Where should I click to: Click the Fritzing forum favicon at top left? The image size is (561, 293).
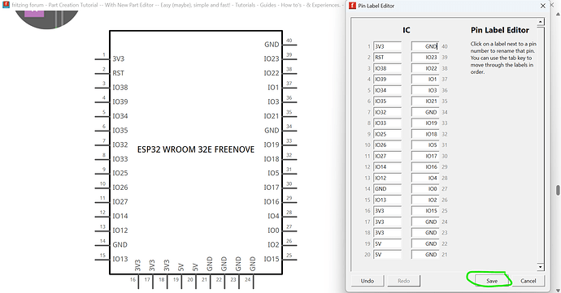click(6, 5)
